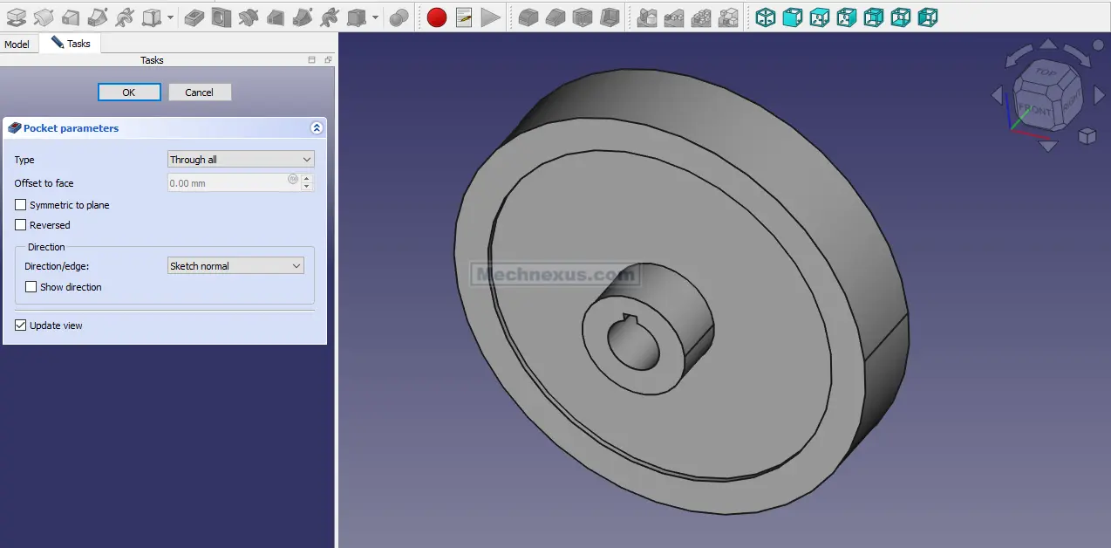This screenshot has height=548, width=1111.
Task: Click the Fillet tool icon
Action: click(528, 17)
